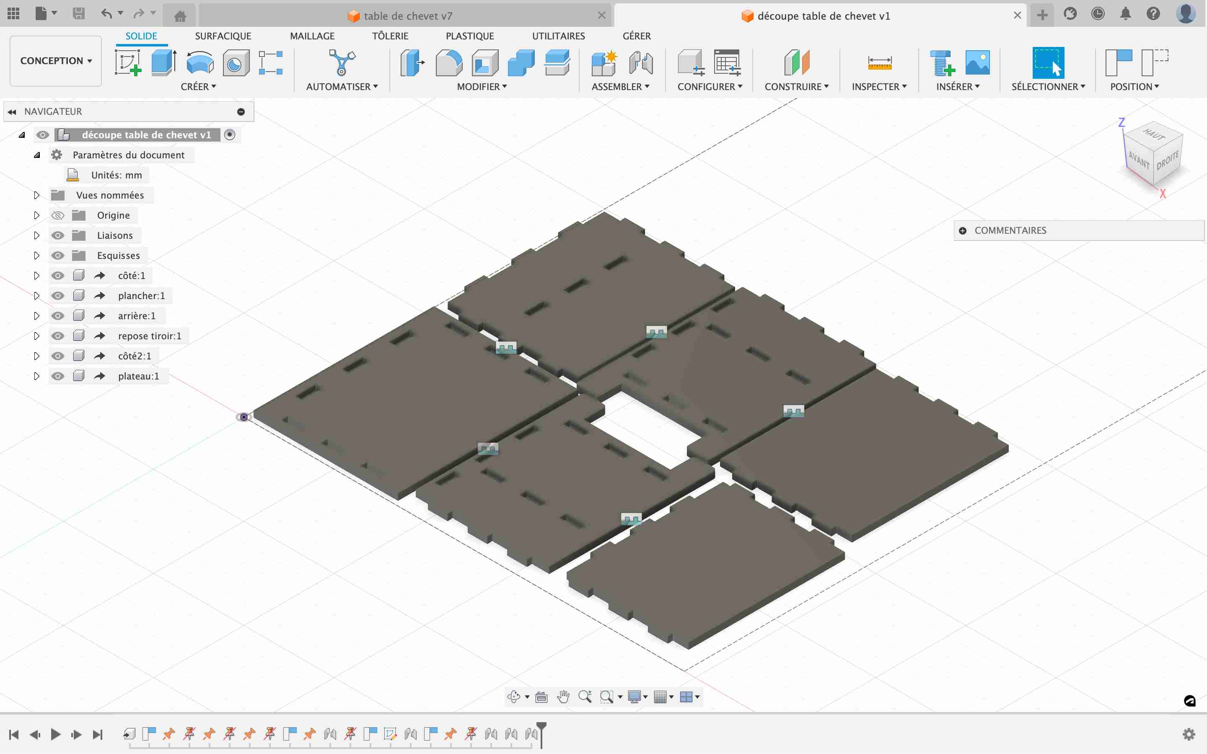Viewport: 1207px width, 754px height.
Task: Click the Hole tool icon
Action: 236,63
